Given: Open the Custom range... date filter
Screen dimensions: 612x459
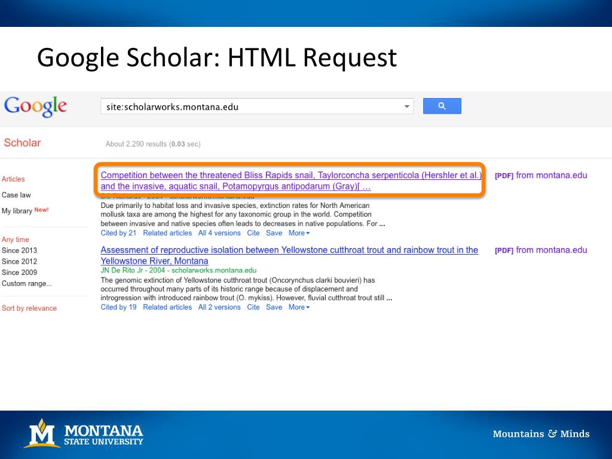Looking at the screenshot, I should coord(26,283).
